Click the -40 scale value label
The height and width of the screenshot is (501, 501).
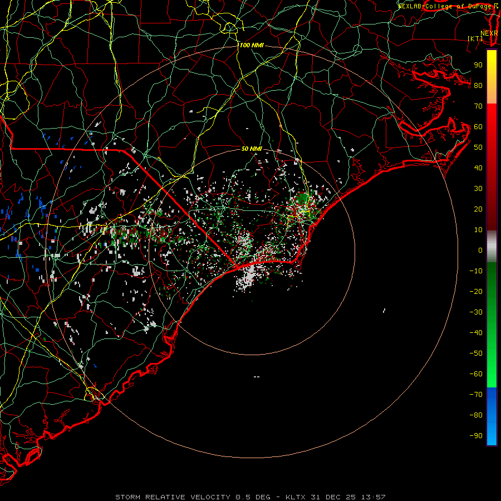click(x=476, y=333)
